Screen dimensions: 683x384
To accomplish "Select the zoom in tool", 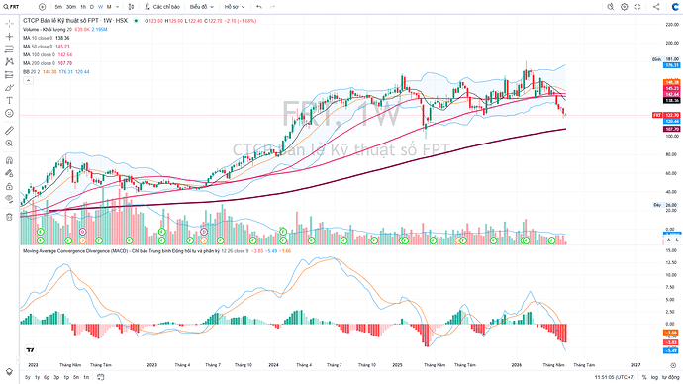I will coord(9,144).
